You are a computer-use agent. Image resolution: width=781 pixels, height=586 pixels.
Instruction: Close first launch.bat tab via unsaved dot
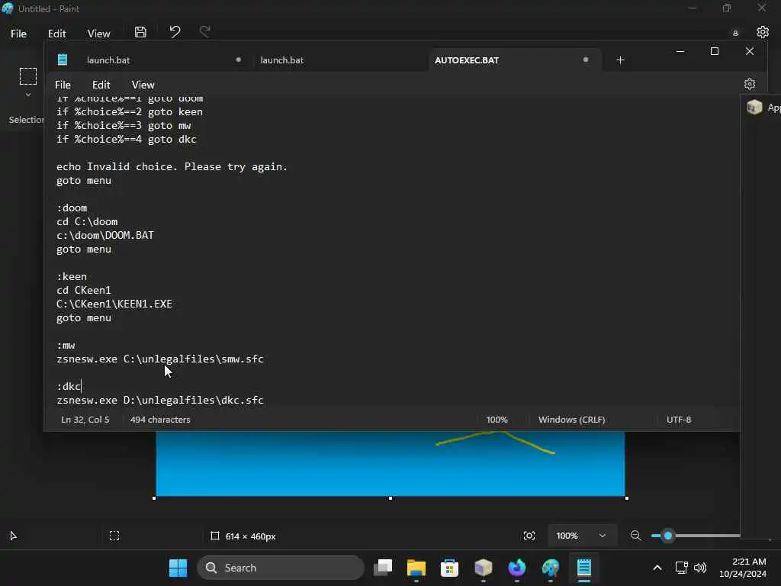point(238,60)
